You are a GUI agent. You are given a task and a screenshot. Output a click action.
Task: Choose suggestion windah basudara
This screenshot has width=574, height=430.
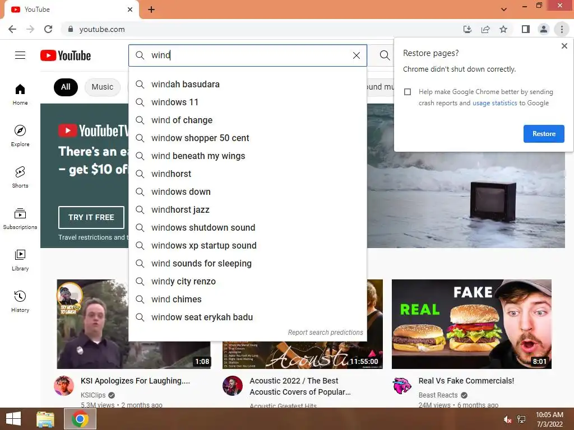coord(247,84)
